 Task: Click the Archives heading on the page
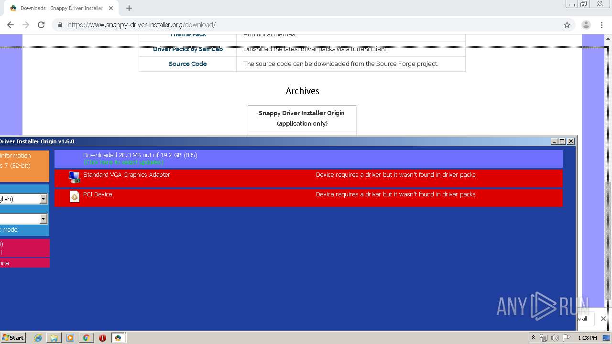(x=303, y=91)
